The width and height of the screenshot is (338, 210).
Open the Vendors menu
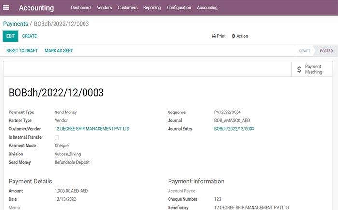pyautogui.click(x=104, y=8)
